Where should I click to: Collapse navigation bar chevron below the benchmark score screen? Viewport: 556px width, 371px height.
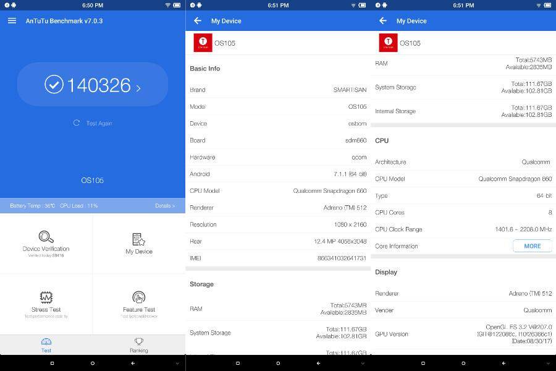177,363
